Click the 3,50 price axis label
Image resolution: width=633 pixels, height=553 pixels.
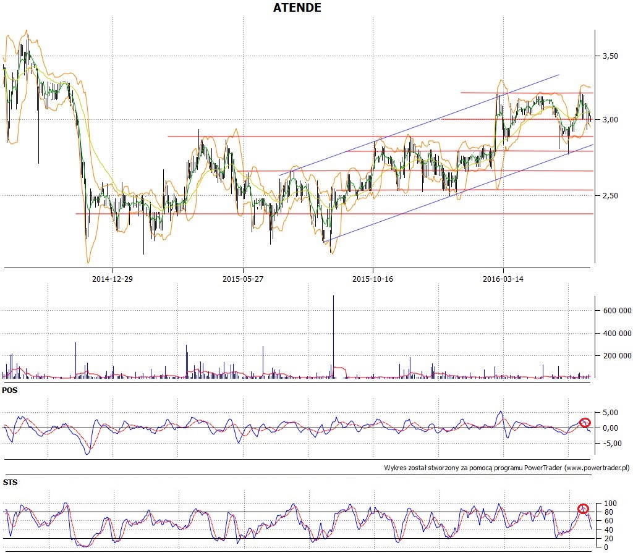click(610, 56)
